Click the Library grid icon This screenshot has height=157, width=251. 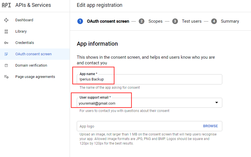[6, 31]
